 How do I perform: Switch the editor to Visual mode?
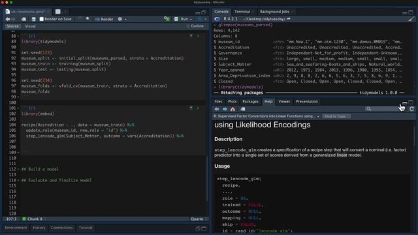[x=30, y=26]
